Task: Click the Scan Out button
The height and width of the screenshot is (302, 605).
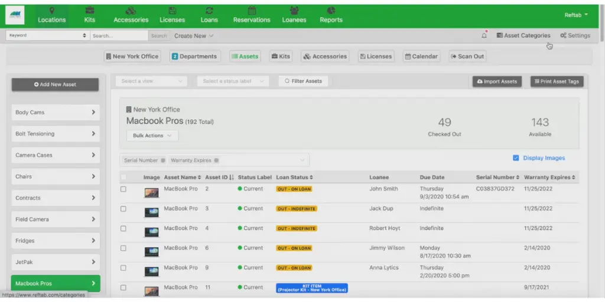Action: [467, 56]
